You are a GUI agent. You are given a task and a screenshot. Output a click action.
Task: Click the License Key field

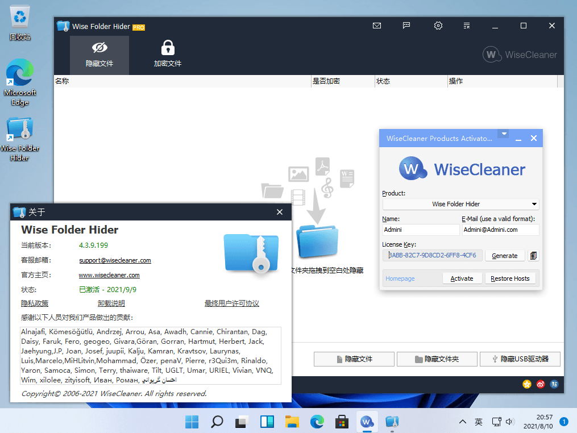(x=433, y=255)
